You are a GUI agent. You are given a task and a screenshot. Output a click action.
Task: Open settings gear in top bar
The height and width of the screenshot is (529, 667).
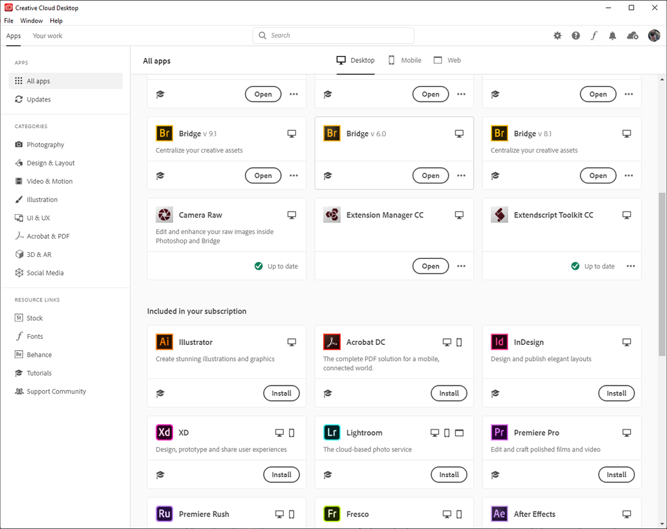click(x=558, y=36)
